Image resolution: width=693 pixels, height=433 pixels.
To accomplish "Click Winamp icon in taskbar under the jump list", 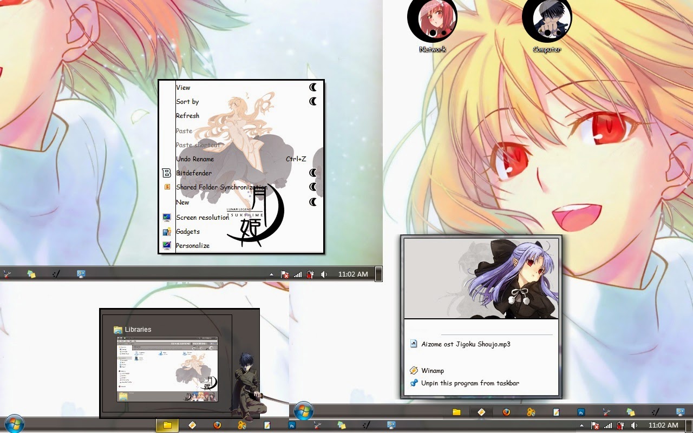I will click(481, 412).
